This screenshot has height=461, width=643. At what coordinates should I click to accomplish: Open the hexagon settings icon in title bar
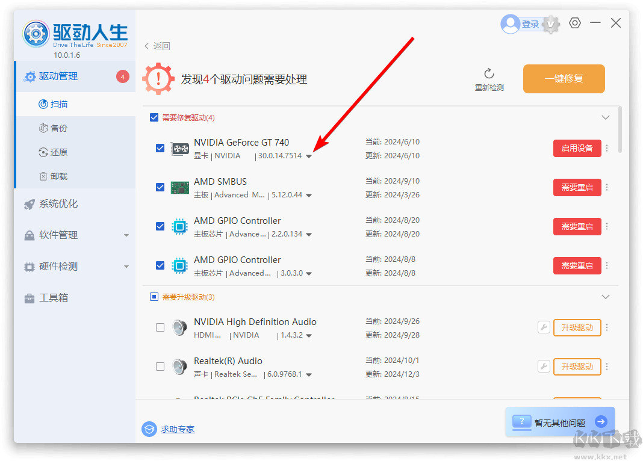click(x=575, y=23)
